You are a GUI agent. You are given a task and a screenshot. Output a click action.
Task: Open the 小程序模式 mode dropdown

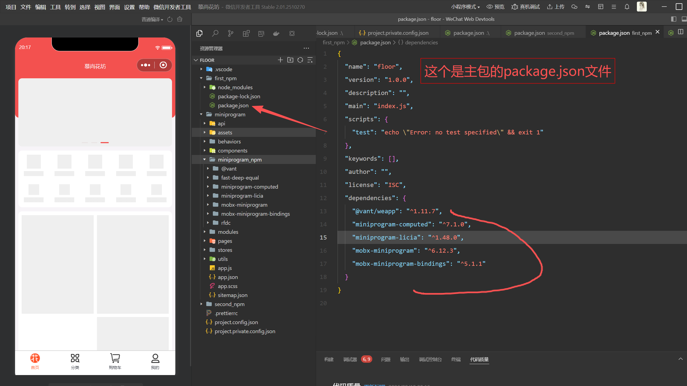tap(465, 7)
